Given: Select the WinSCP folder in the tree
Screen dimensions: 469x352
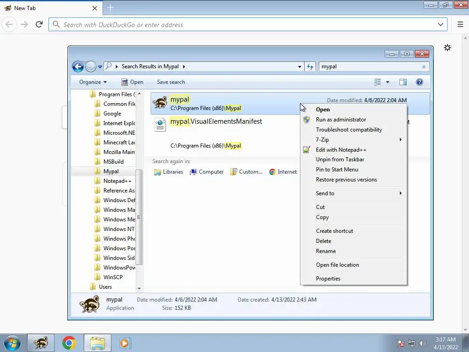Looking at the screenshot, I should tap(108, 277).
